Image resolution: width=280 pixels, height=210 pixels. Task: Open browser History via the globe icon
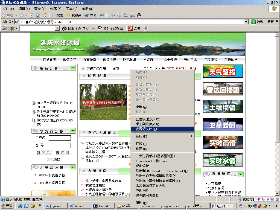click(x=102, y=15)
